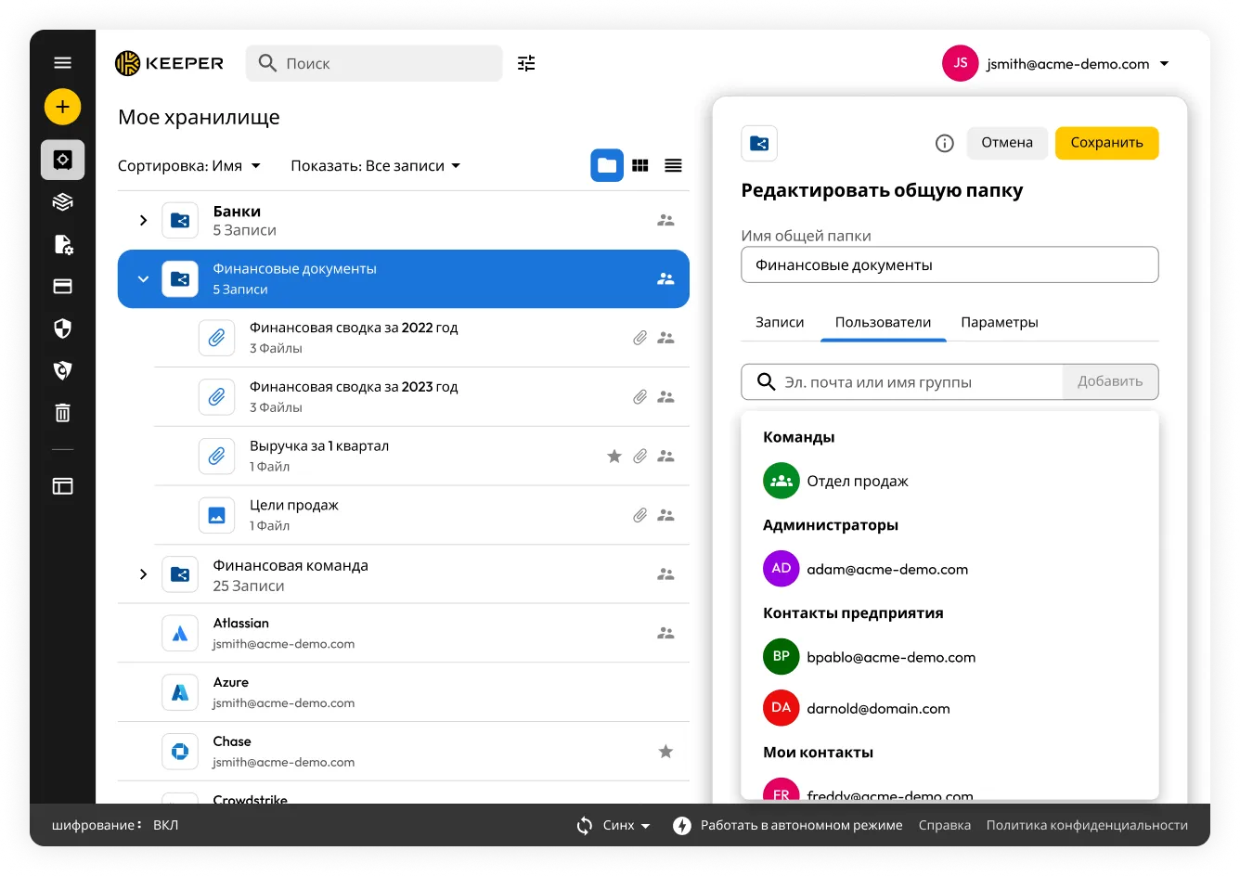The height and width of the screenshot is (876, 1240).
Task: Click the yellow plus create-new button
Action: coord(62,107)
